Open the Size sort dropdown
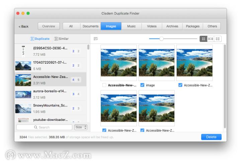This screenshot has width=241, height=162. 81,127
